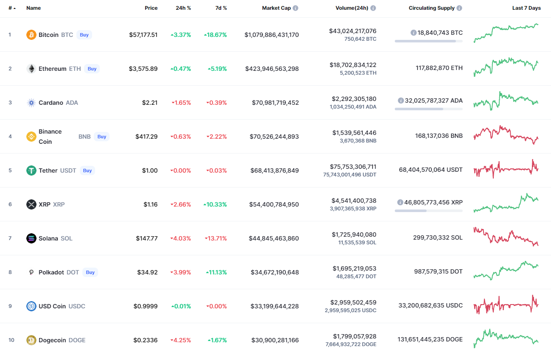Click the XRP logo icon
Image resolution: width=551 pixels, height=355 pixels.
pos(31,204)
